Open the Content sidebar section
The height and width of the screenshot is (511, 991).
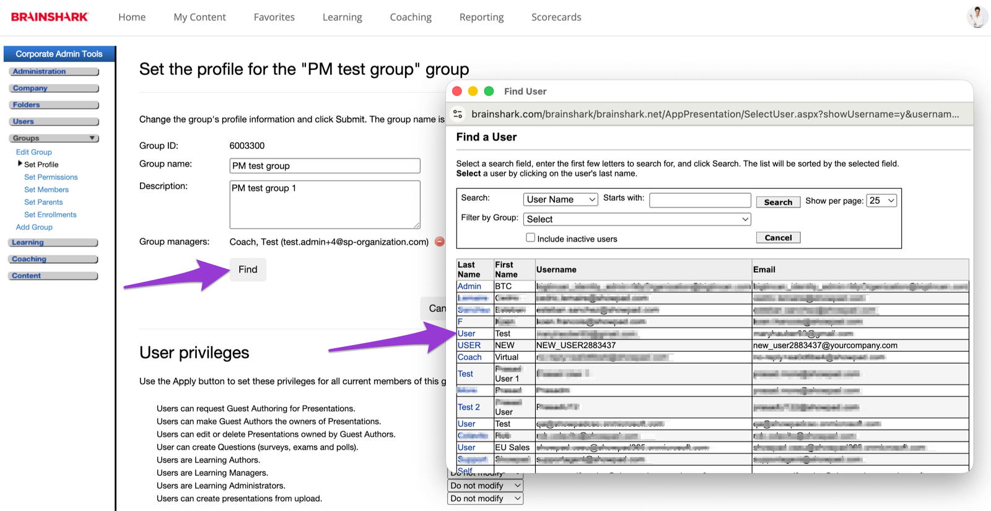pyautogui.click(x=53, y=276)
